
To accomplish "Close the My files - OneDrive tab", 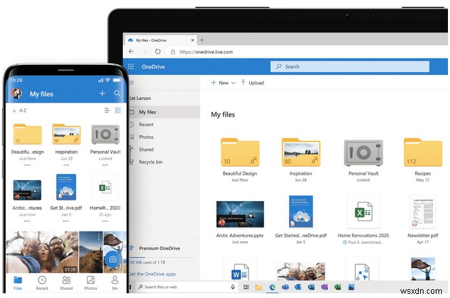I will (193, 40).
